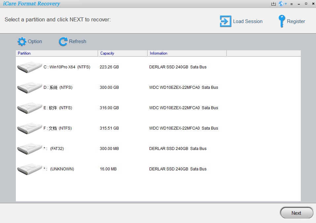Open the globe language dropdown

283,4
